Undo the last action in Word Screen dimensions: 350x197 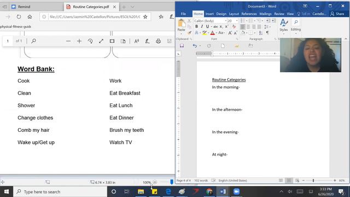195,46
